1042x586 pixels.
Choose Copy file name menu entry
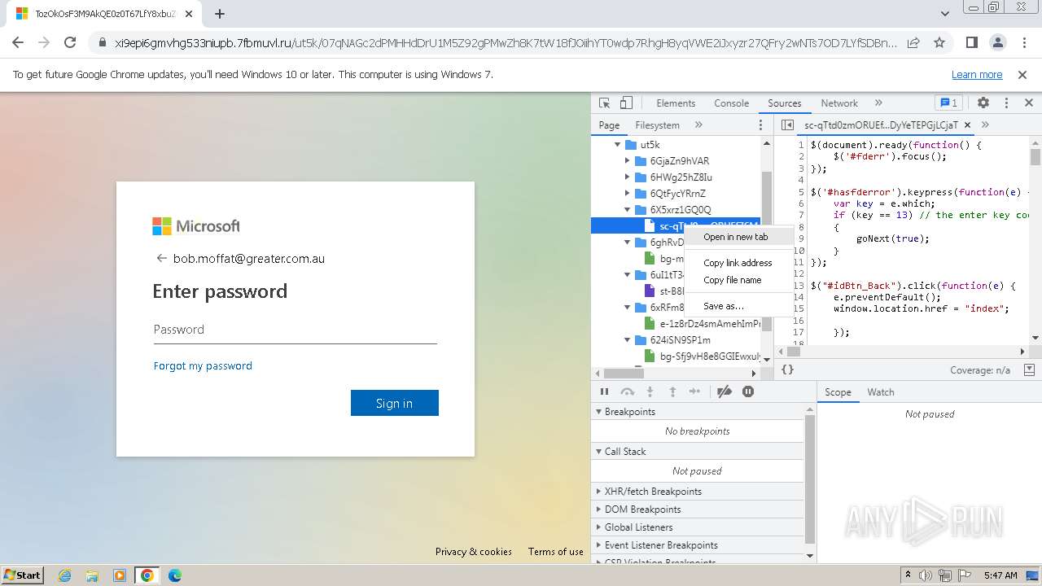[738, 280]
